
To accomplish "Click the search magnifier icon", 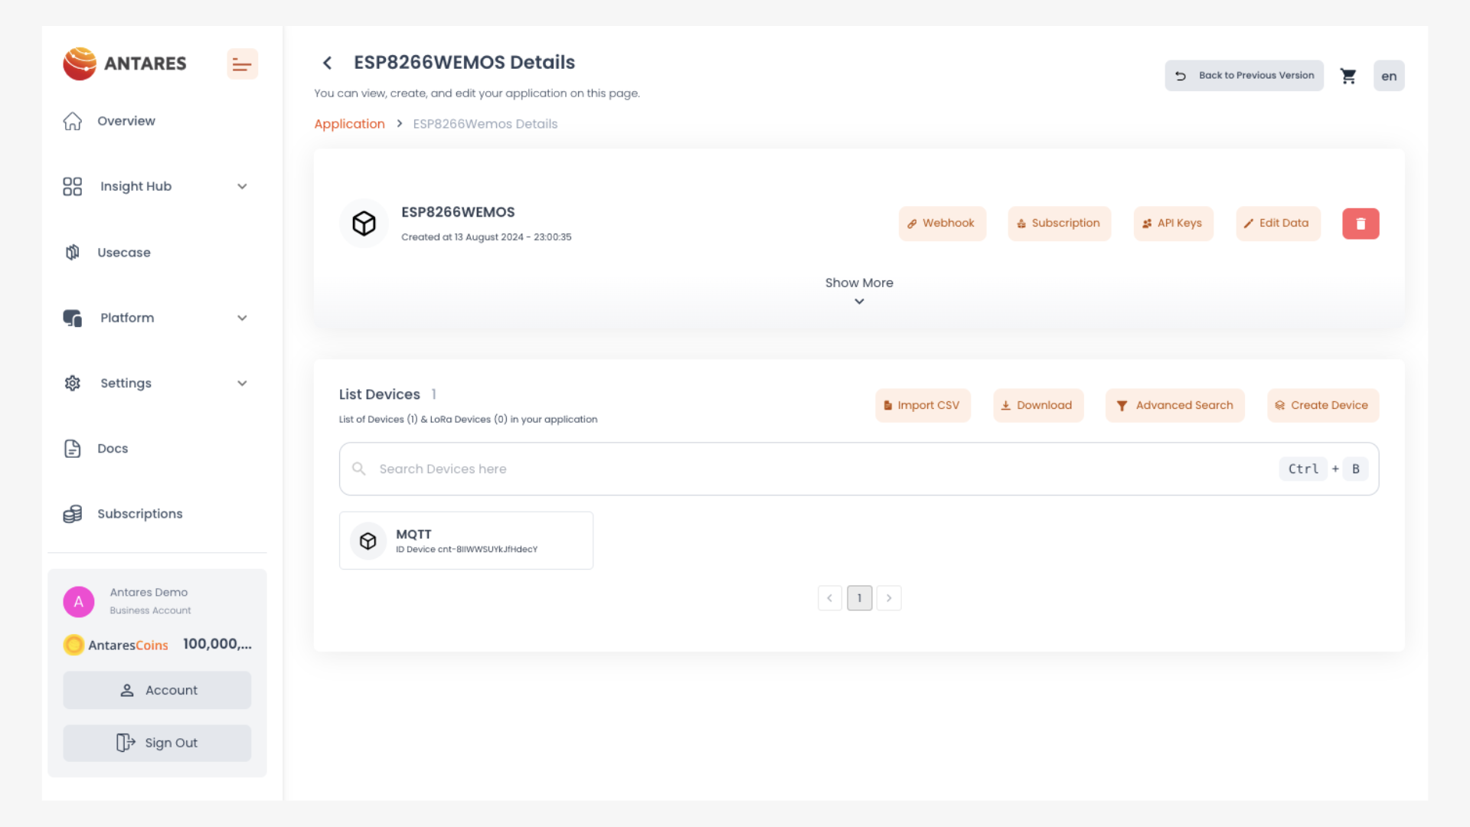I will point(358,469).
